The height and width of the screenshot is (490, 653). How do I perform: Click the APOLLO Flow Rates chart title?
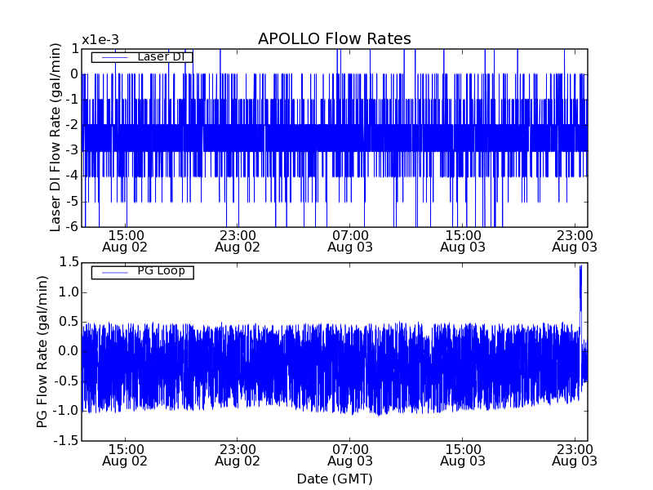coord(334,39)
